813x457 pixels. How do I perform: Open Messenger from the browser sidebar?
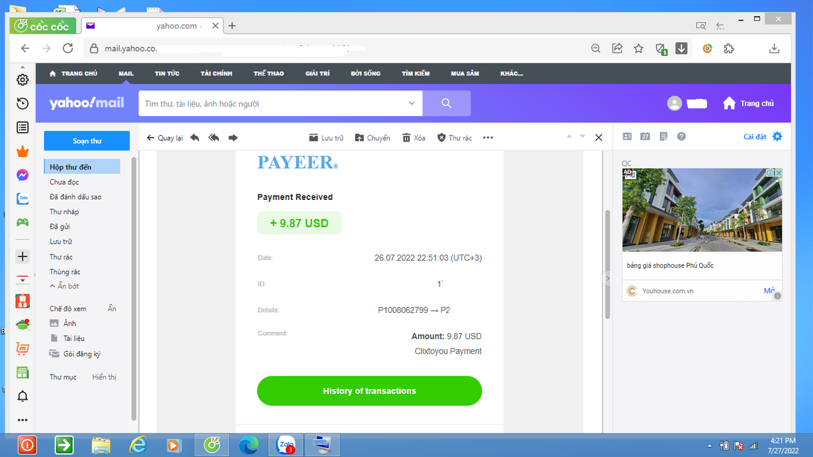point(22,175)
